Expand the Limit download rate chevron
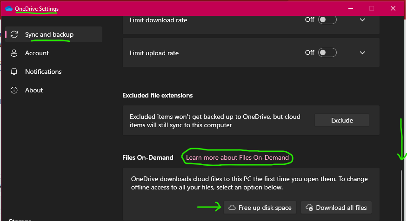Screen dimensions: 407x221 pyautogui.click(x=362, y=19)
